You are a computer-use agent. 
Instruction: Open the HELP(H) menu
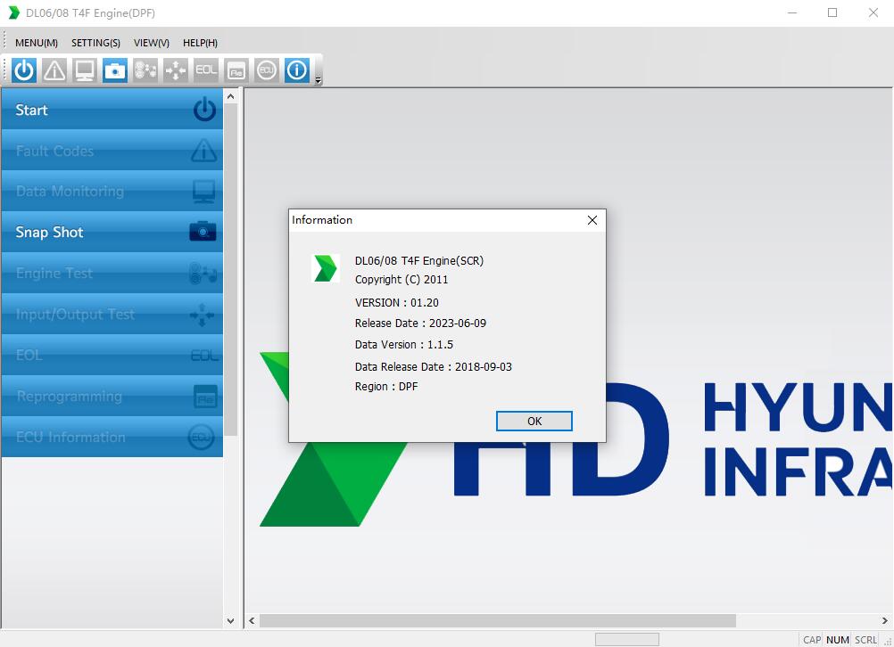(x=200, y=43)
